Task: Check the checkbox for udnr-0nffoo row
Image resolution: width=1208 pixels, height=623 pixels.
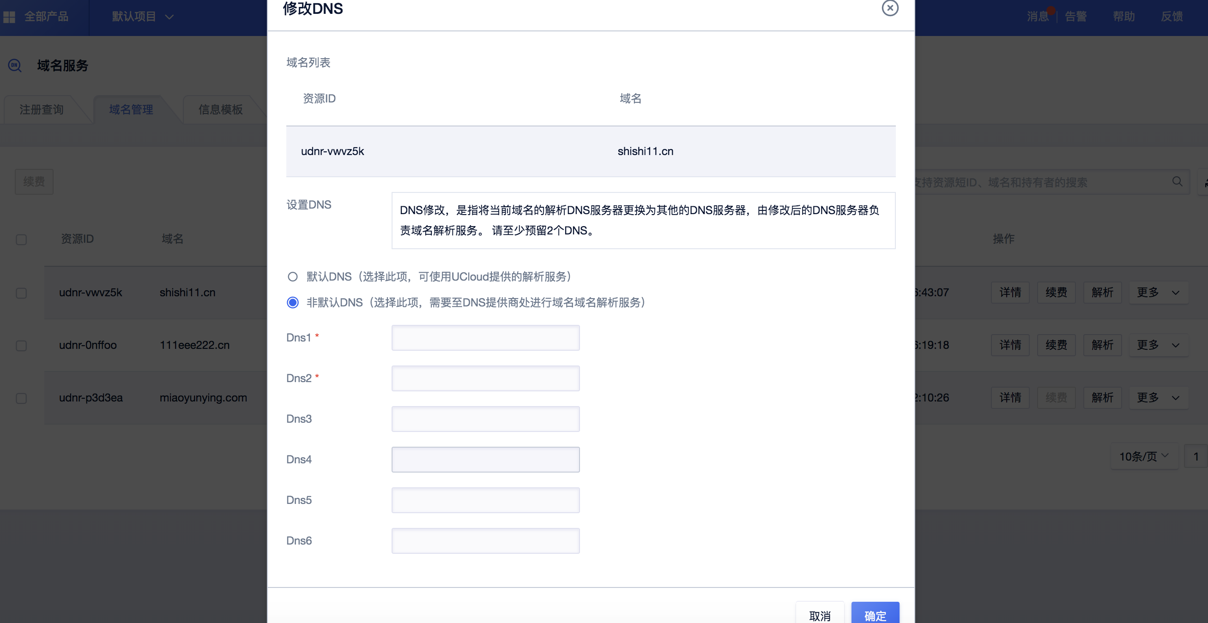Action: point(21,346)
